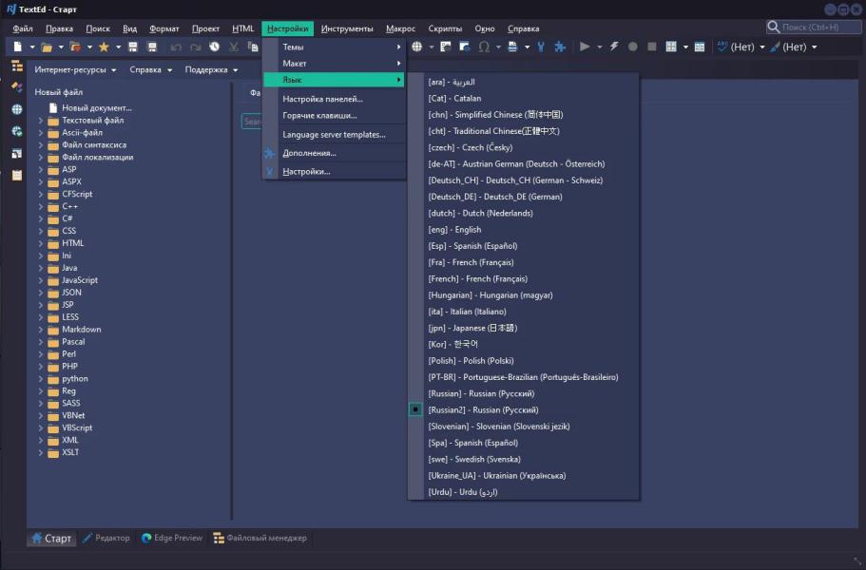Open Настройка панелей... menu entry
The image size is (866, 570).
[x=335, y=99]
